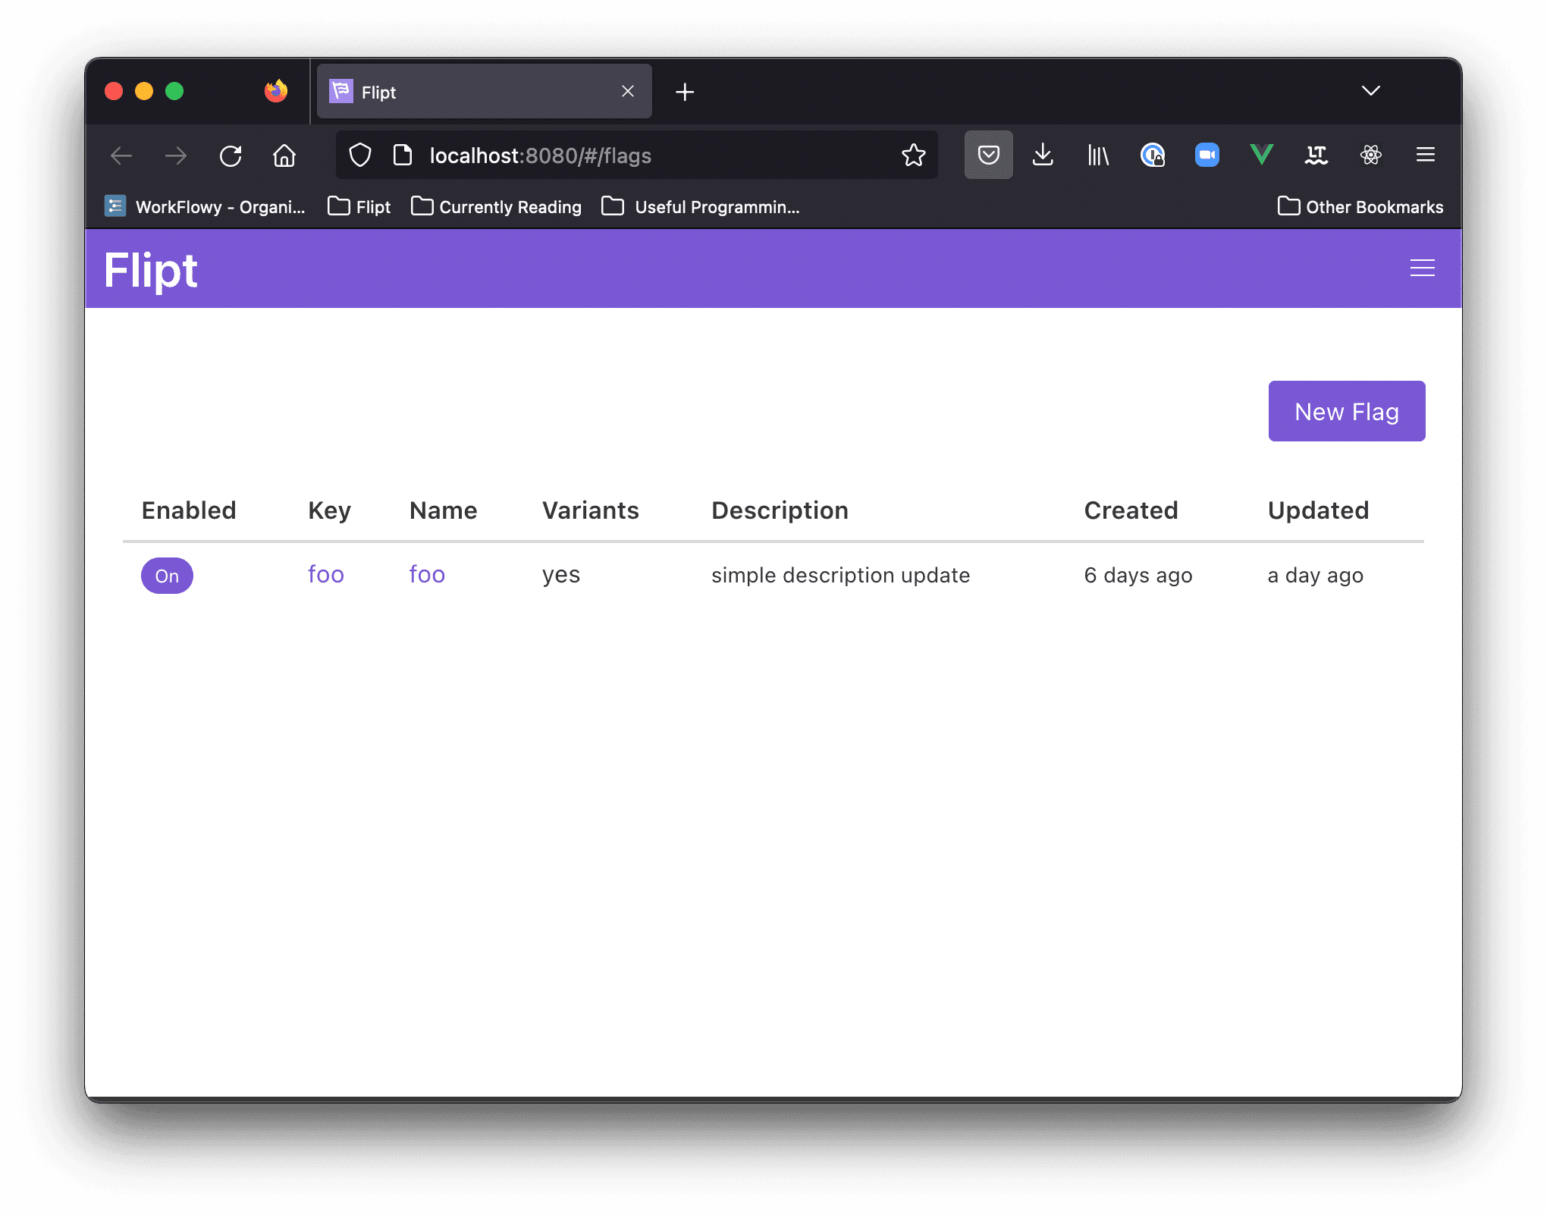Open Other Bookmarks folder

coord(1360,207)
